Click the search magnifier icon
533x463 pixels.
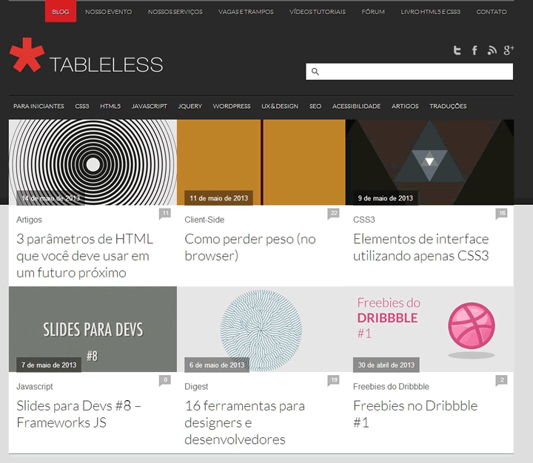click(315, 72)
